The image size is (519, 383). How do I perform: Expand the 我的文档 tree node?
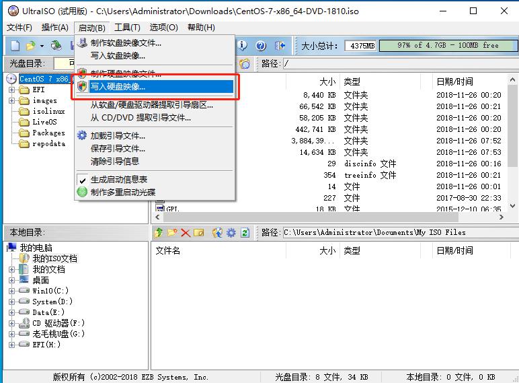click(x=12, y=269)
